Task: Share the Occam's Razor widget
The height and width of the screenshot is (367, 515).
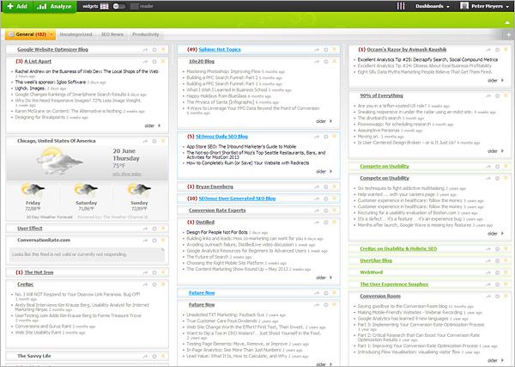Action: tap(488, 50)
